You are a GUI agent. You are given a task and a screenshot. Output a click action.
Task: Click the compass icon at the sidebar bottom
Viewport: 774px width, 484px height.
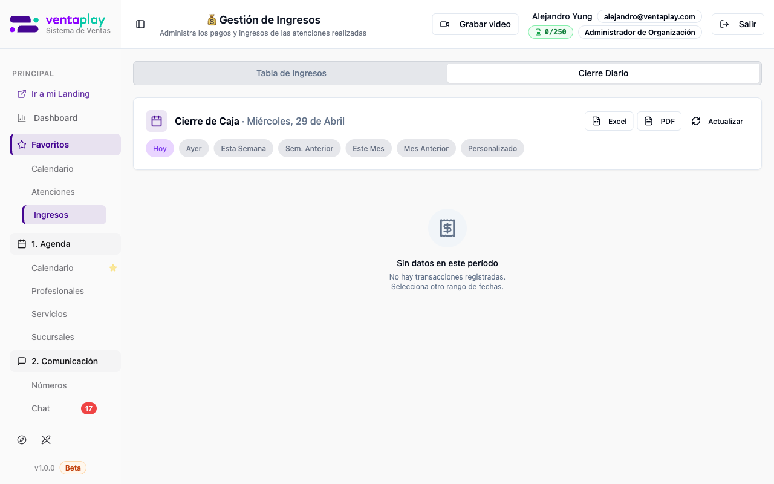point(22,440)
